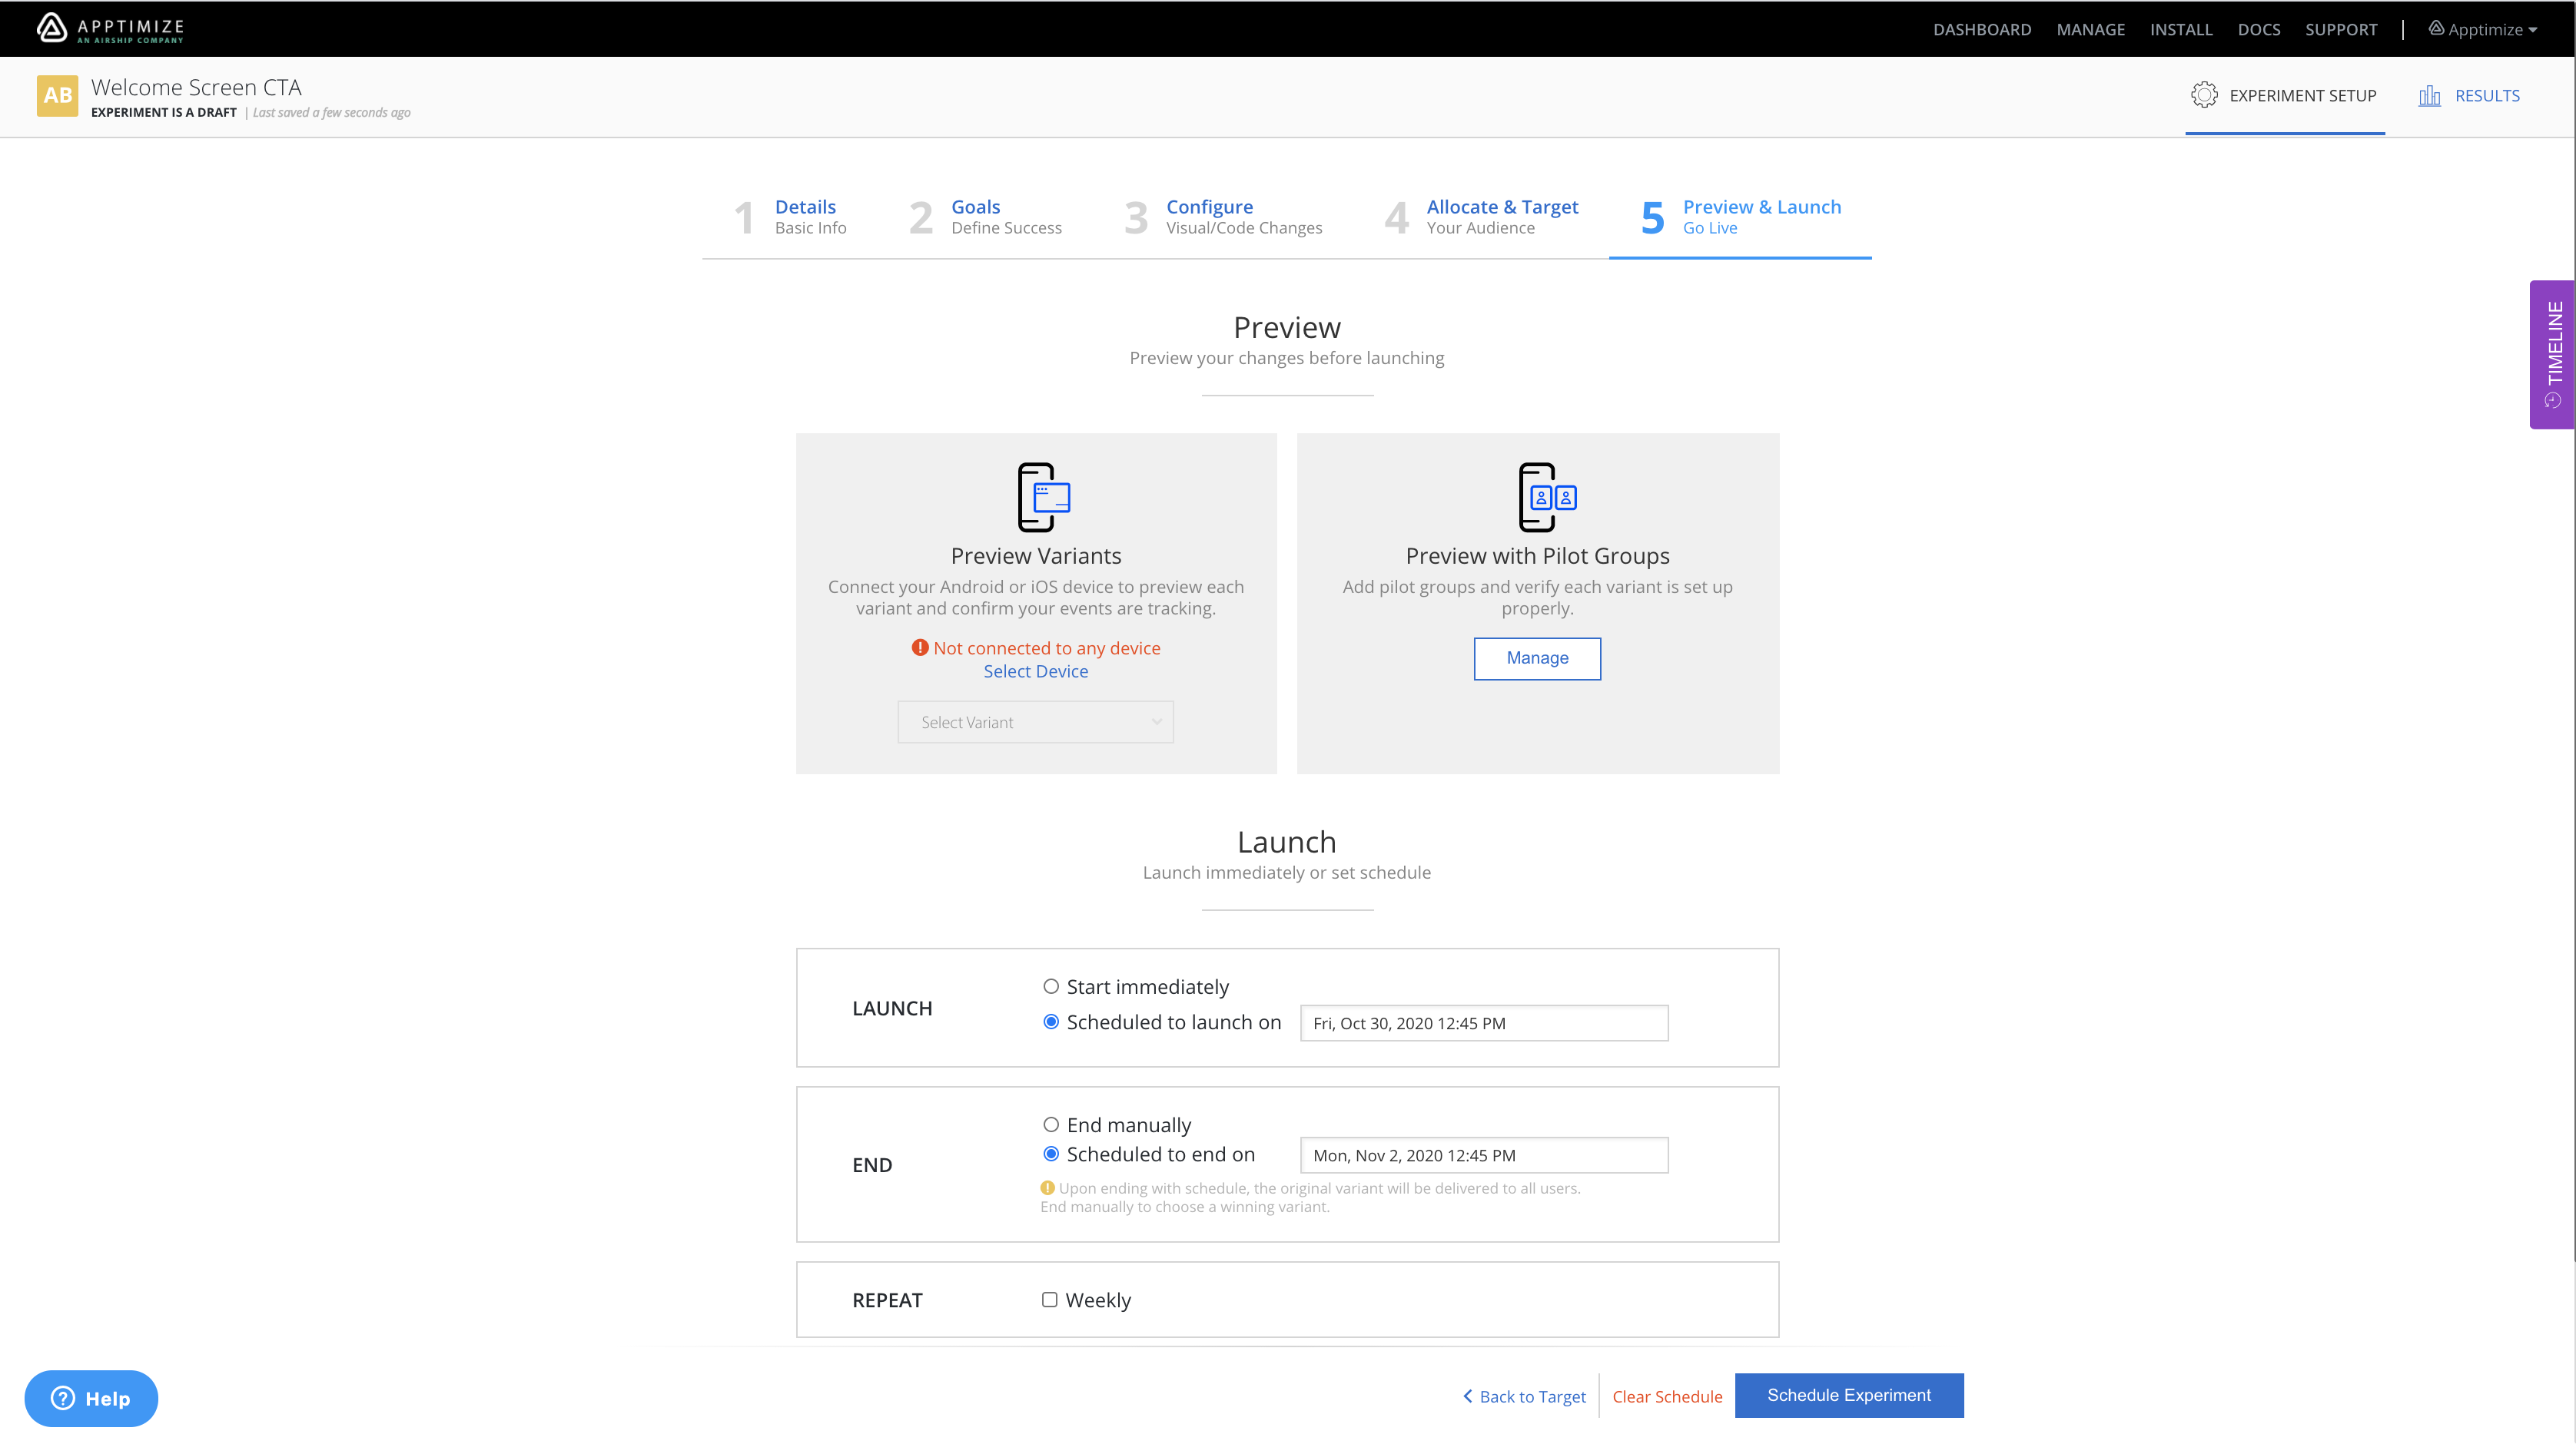Click the Results bar chart icon

click(x=2431, y=95)
